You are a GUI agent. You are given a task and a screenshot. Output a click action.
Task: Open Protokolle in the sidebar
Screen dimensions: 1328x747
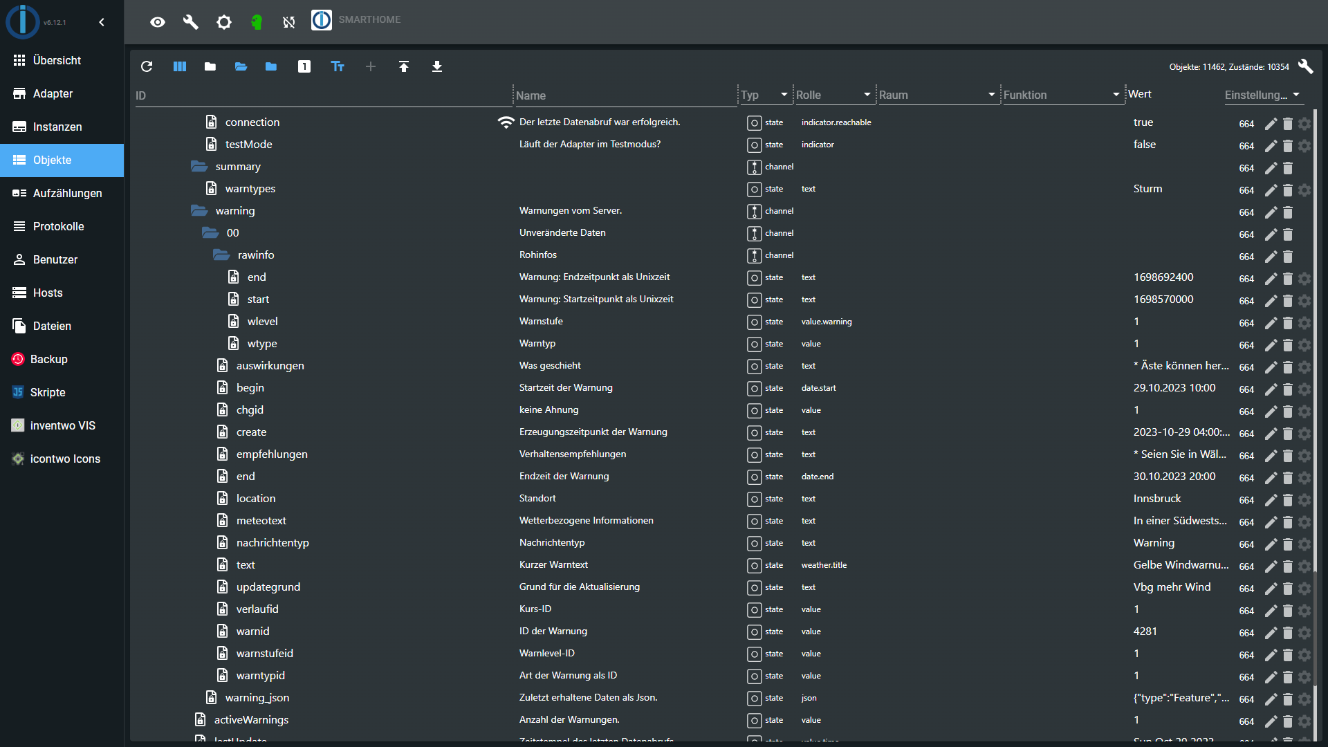point(62,226)
